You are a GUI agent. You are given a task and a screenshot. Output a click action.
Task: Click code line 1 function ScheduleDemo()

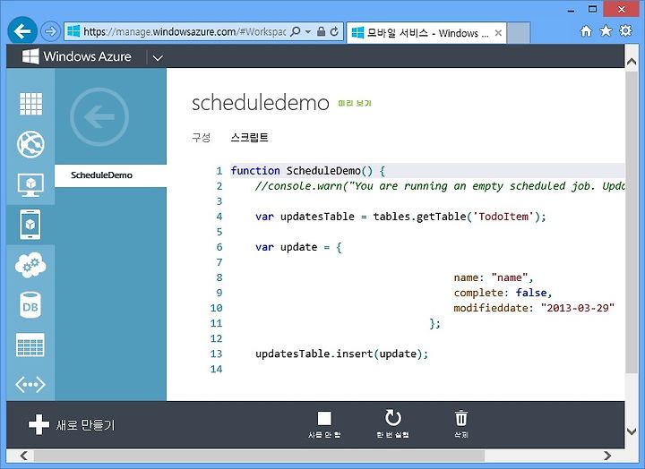pyautogui.click(x=307, y=171)
